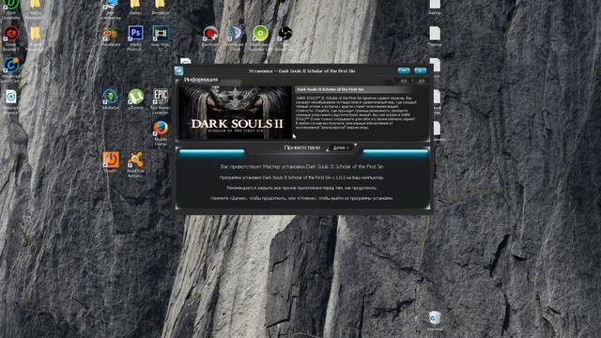Open the Sony Vegas desktop shortcut
This screenshot has height=338, width=601.
(x=161, y=38)
